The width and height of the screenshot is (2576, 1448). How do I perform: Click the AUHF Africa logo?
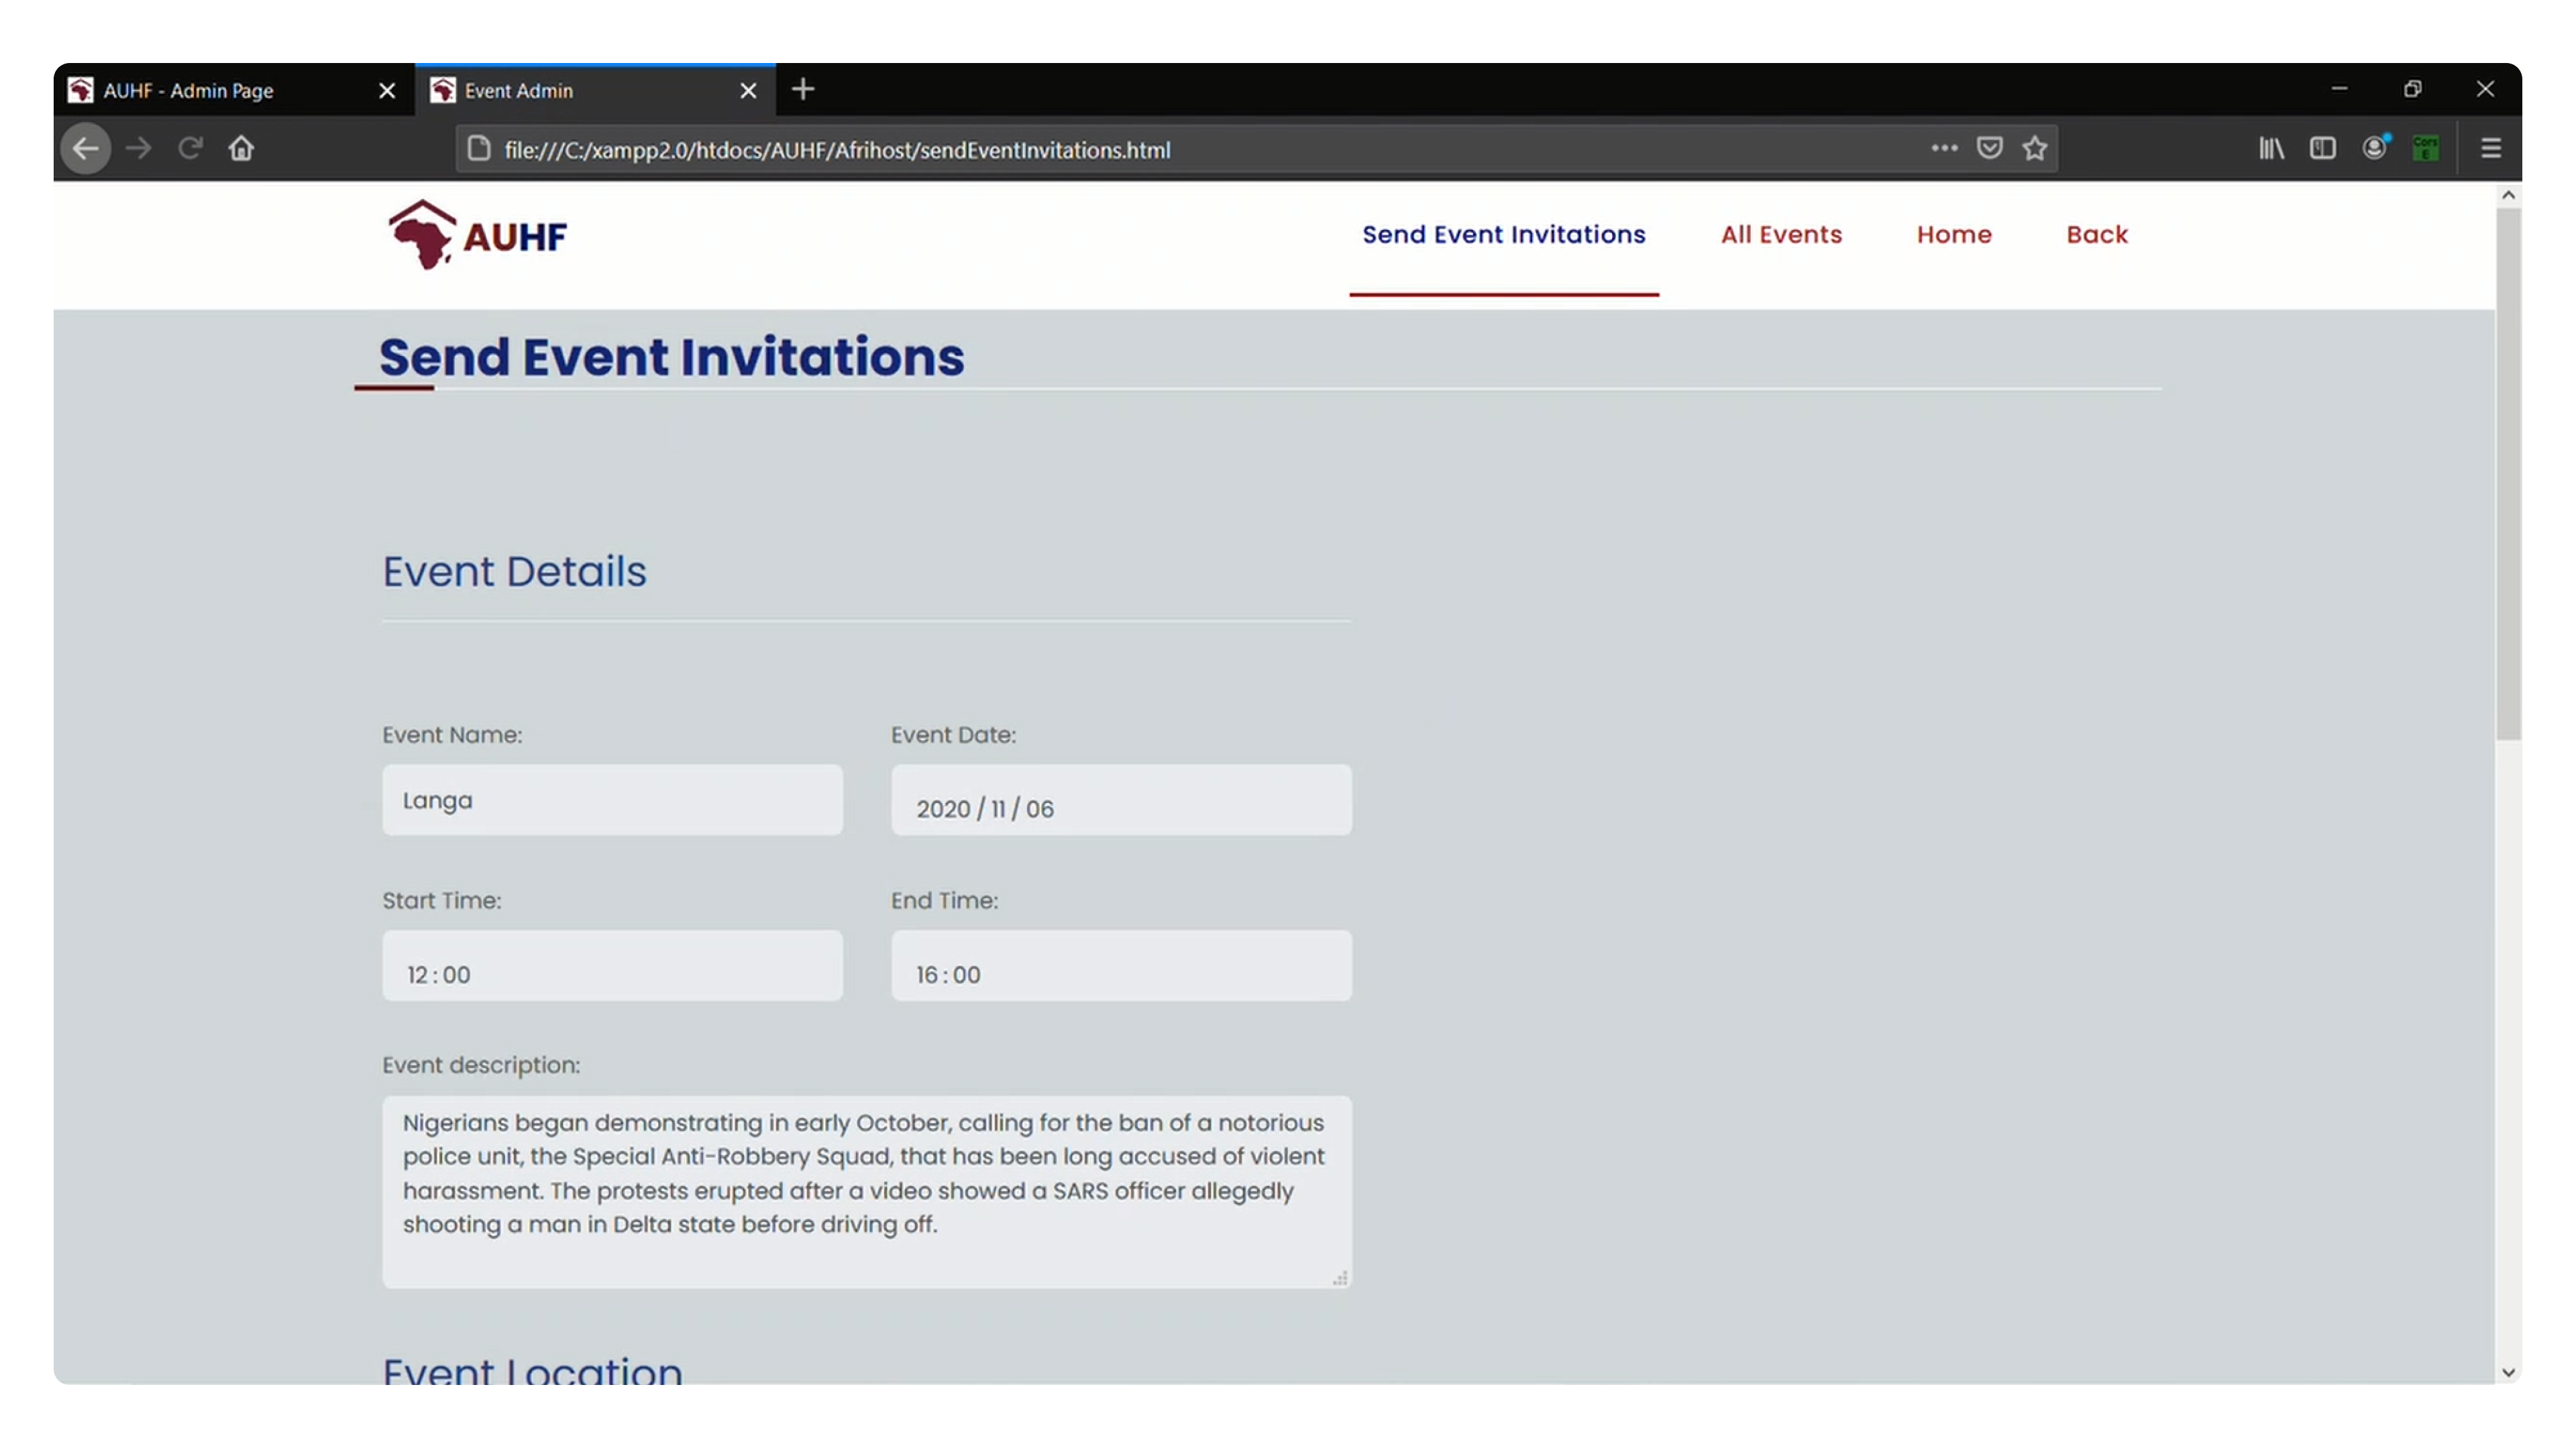(x=477, y=235)
